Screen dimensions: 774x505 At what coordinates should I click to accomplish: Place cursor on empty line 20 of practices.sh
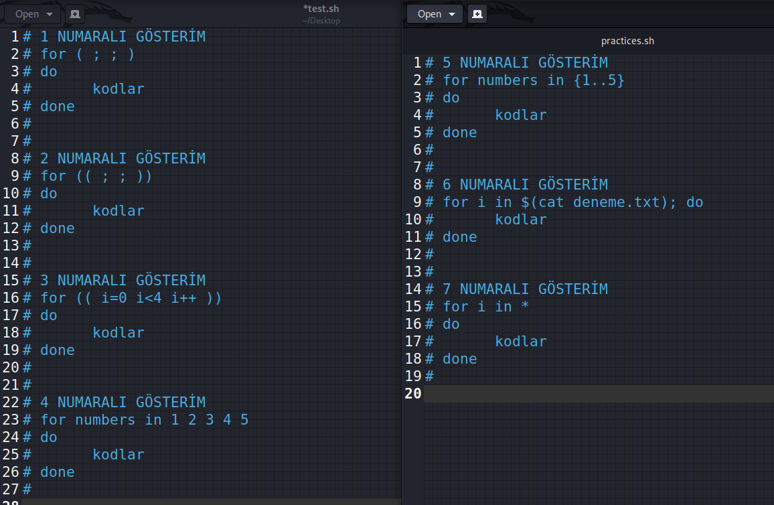point(599,393)
